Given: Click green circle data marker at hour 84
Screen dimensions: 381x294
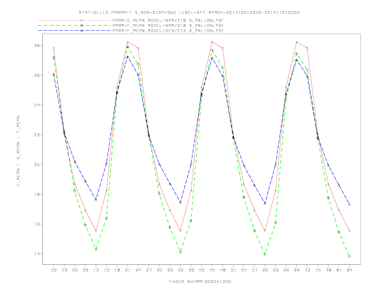Looking at the screenshot, I should 349,257.
